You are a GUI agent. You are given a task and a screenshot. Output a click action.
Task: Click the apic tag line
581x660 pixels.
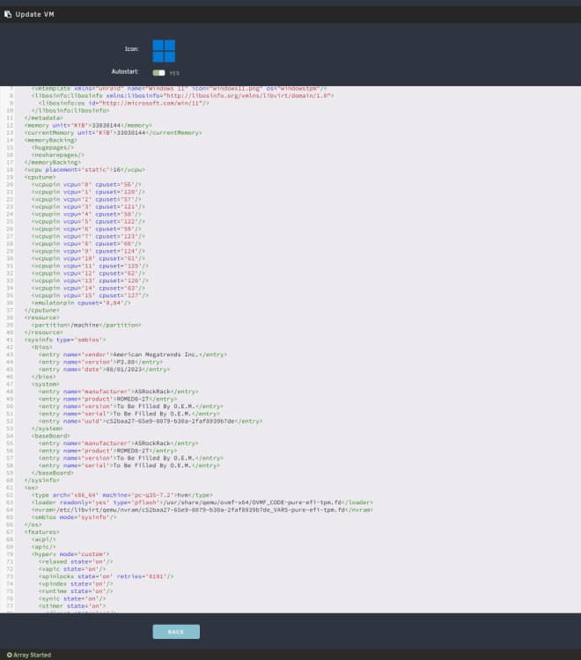(44, 546)
